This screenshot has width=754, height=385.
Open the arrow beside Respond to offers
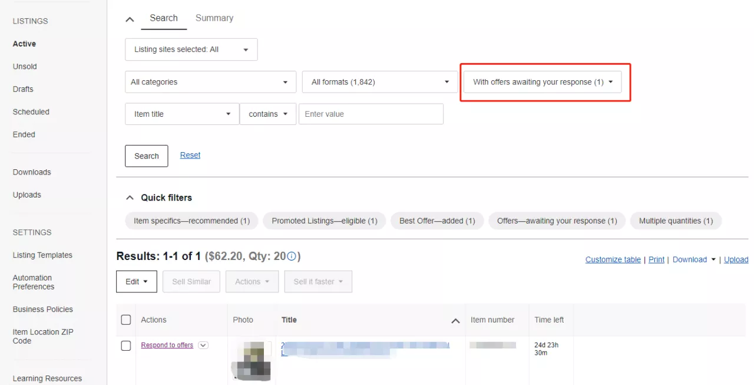click(203, 345)
